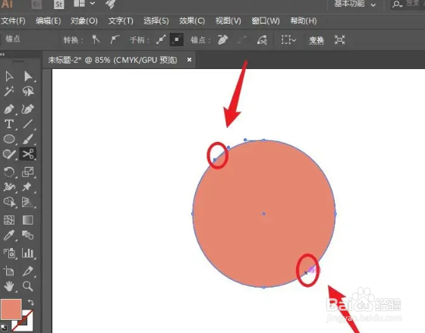Open the 视图(V) menu
The image size is (425, 333).
[x=228, y=21]
